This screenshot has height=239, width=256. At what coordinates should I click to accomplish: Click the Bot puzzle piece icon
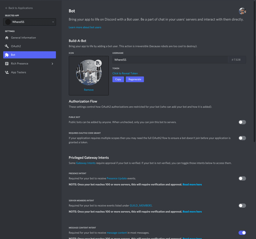7,55
